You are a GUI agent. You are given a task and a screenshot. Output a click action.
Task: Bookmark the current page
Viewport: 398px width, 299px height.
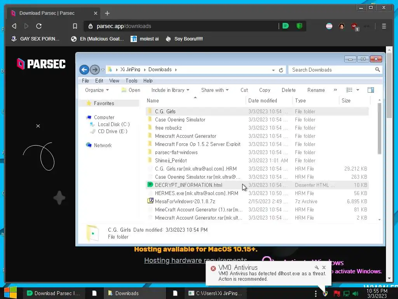click(75, 26)
